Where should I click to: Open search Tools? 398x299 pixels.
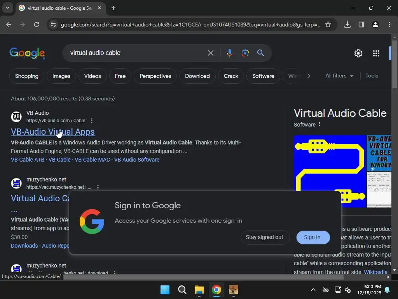point(372,76)
